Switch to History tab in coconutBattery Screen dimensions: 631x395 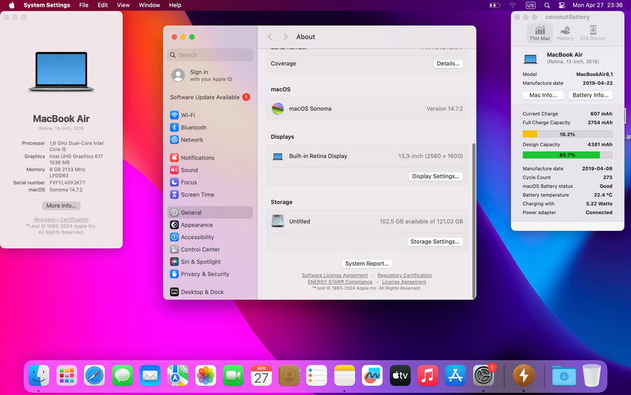point(565,33)
